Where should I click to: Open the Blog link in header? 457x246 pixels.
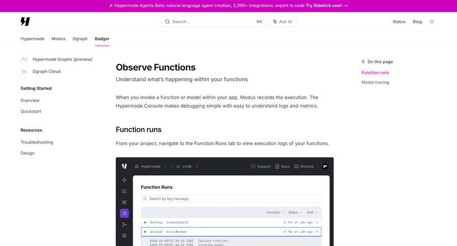click(417, 21)
